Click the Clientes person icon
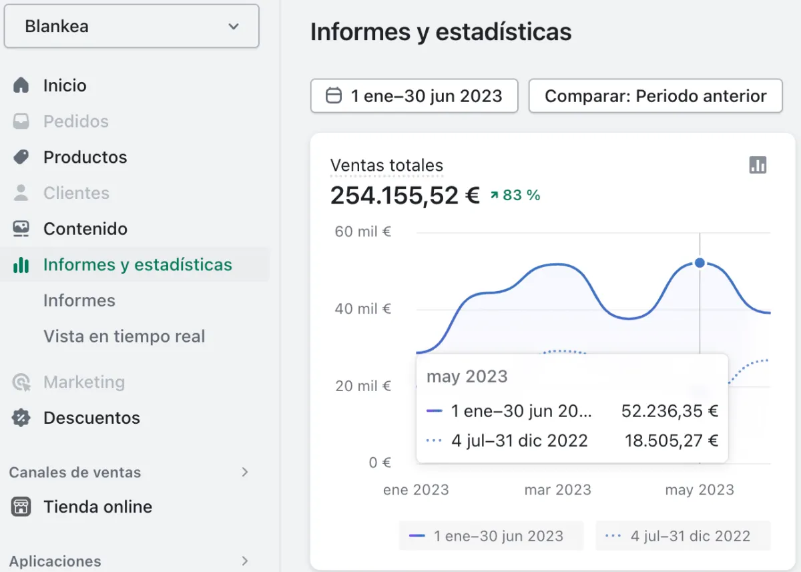The height and width of the screenshot is (572, 801). click(21, 193)
